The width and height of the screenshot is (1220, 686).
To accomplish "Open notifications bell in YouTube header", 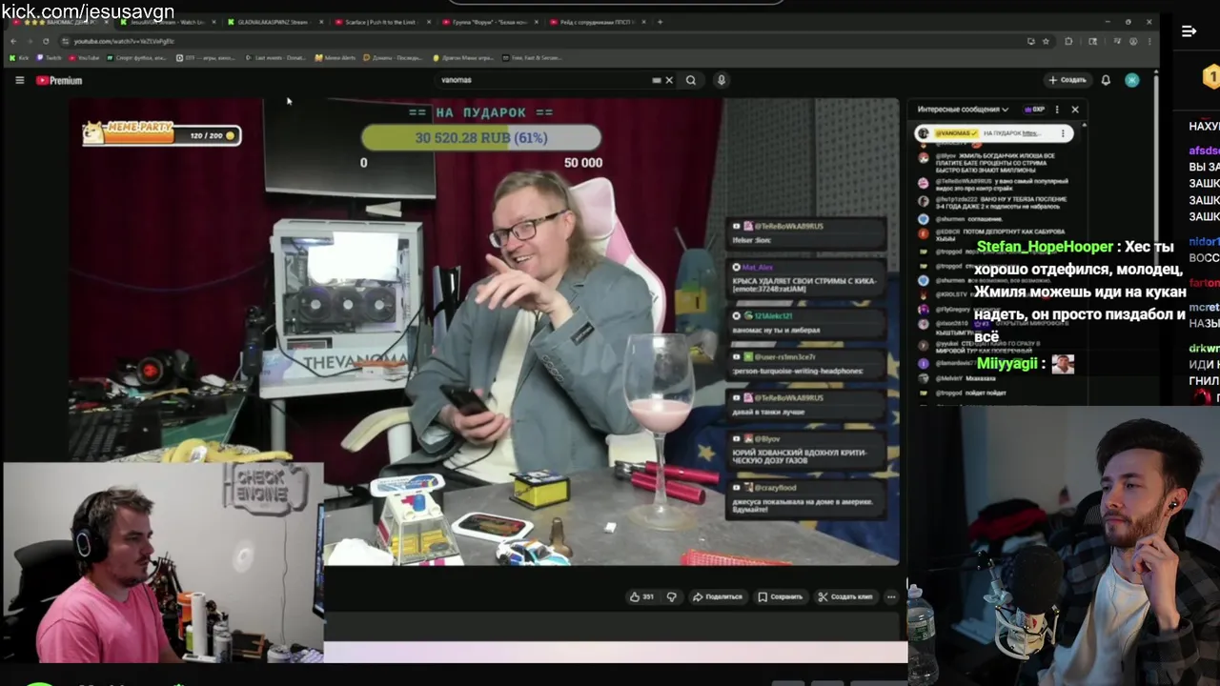I will pos(1106,80).
